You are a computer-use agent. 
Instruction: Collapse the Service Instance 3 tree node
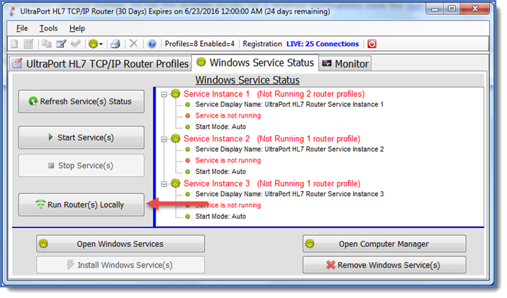coord(165,183)
